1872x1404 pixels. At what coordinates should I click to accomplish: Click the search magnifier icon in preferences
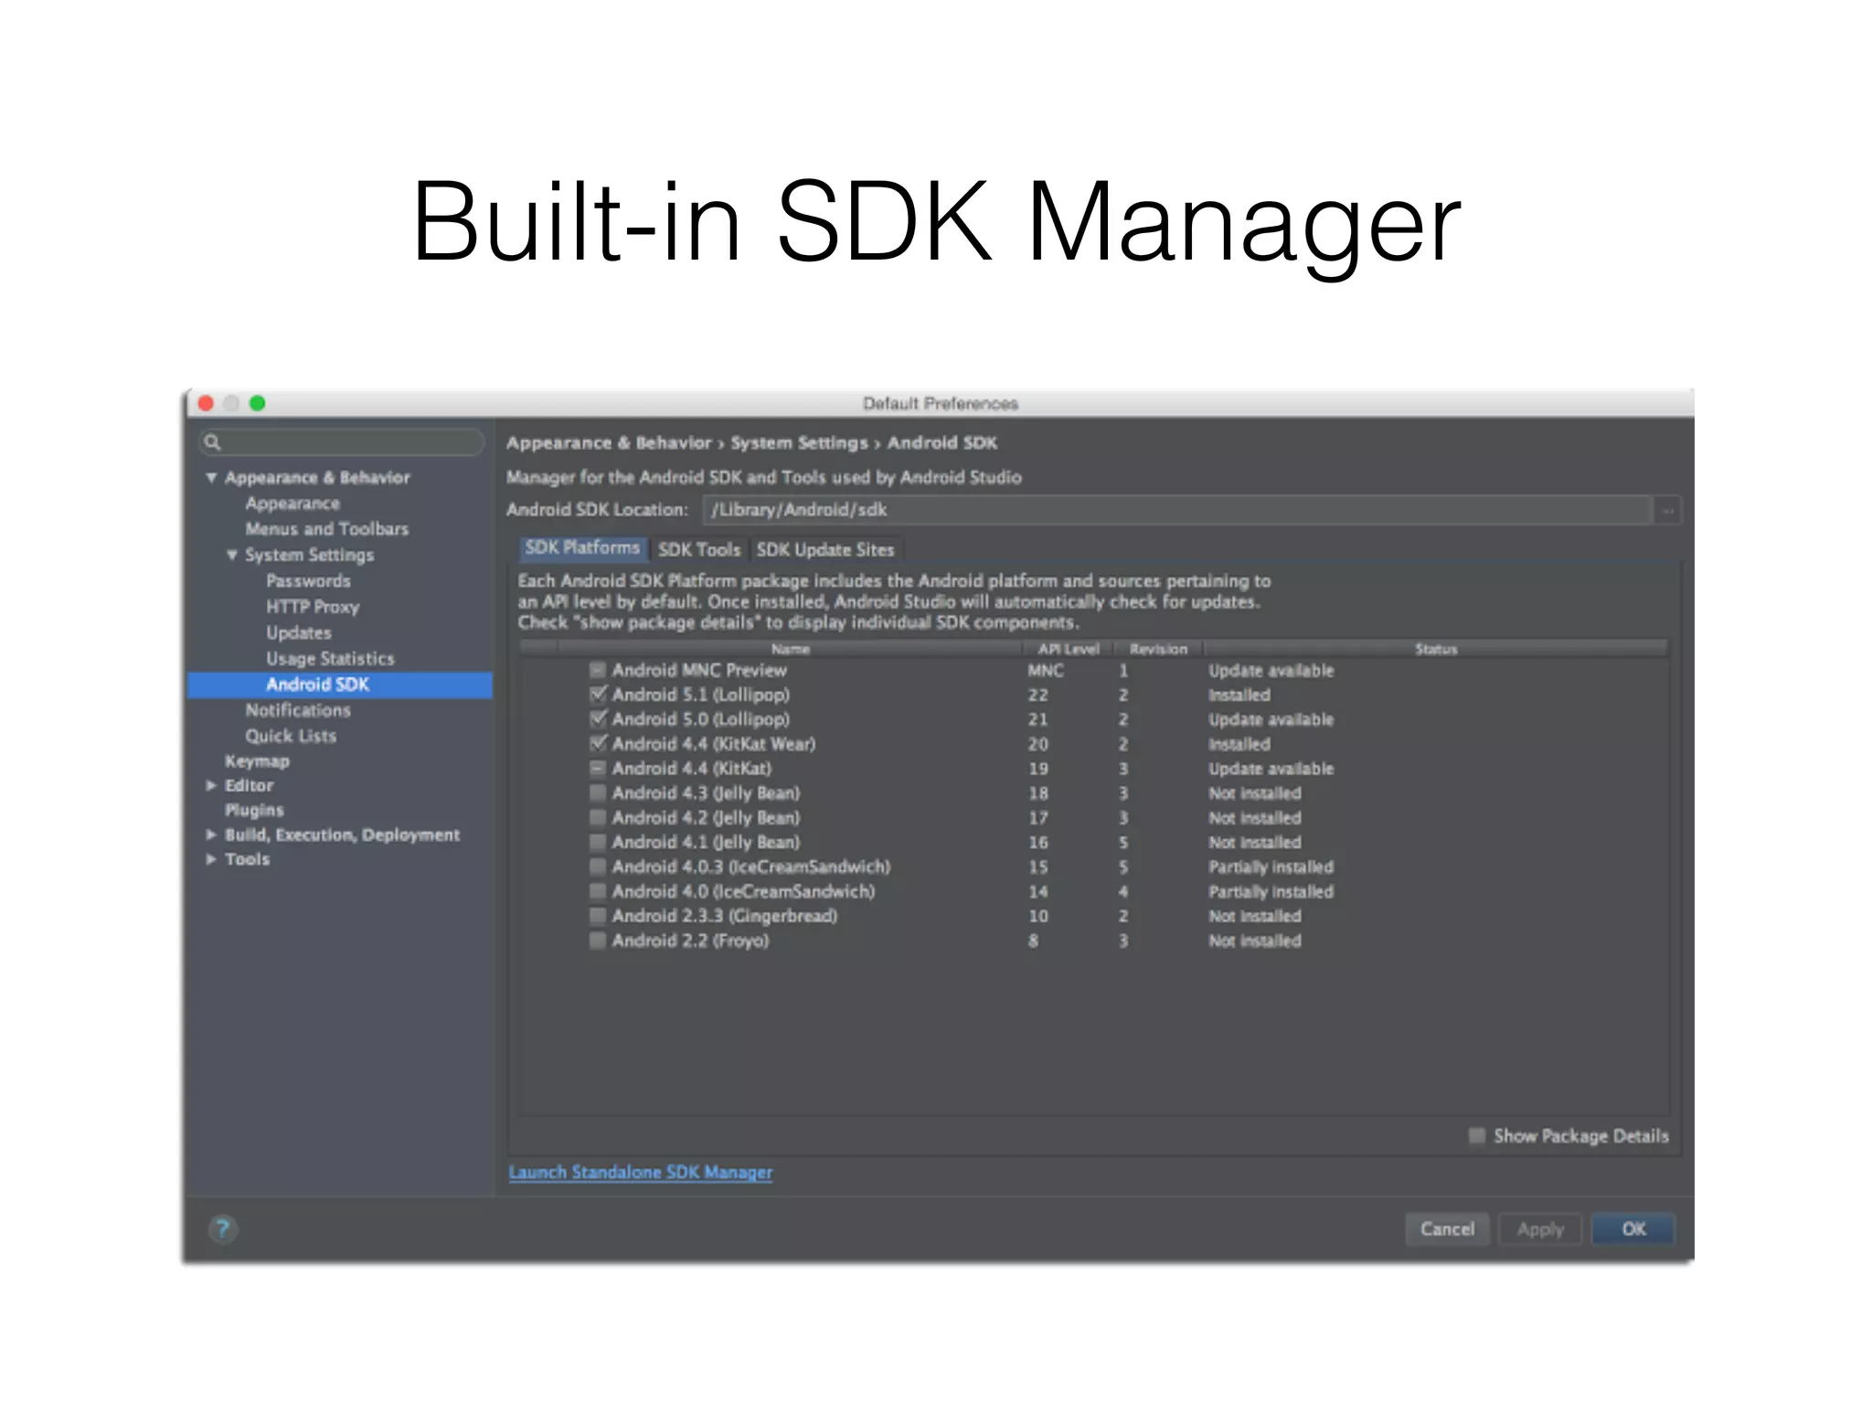(x=212, y=442)
